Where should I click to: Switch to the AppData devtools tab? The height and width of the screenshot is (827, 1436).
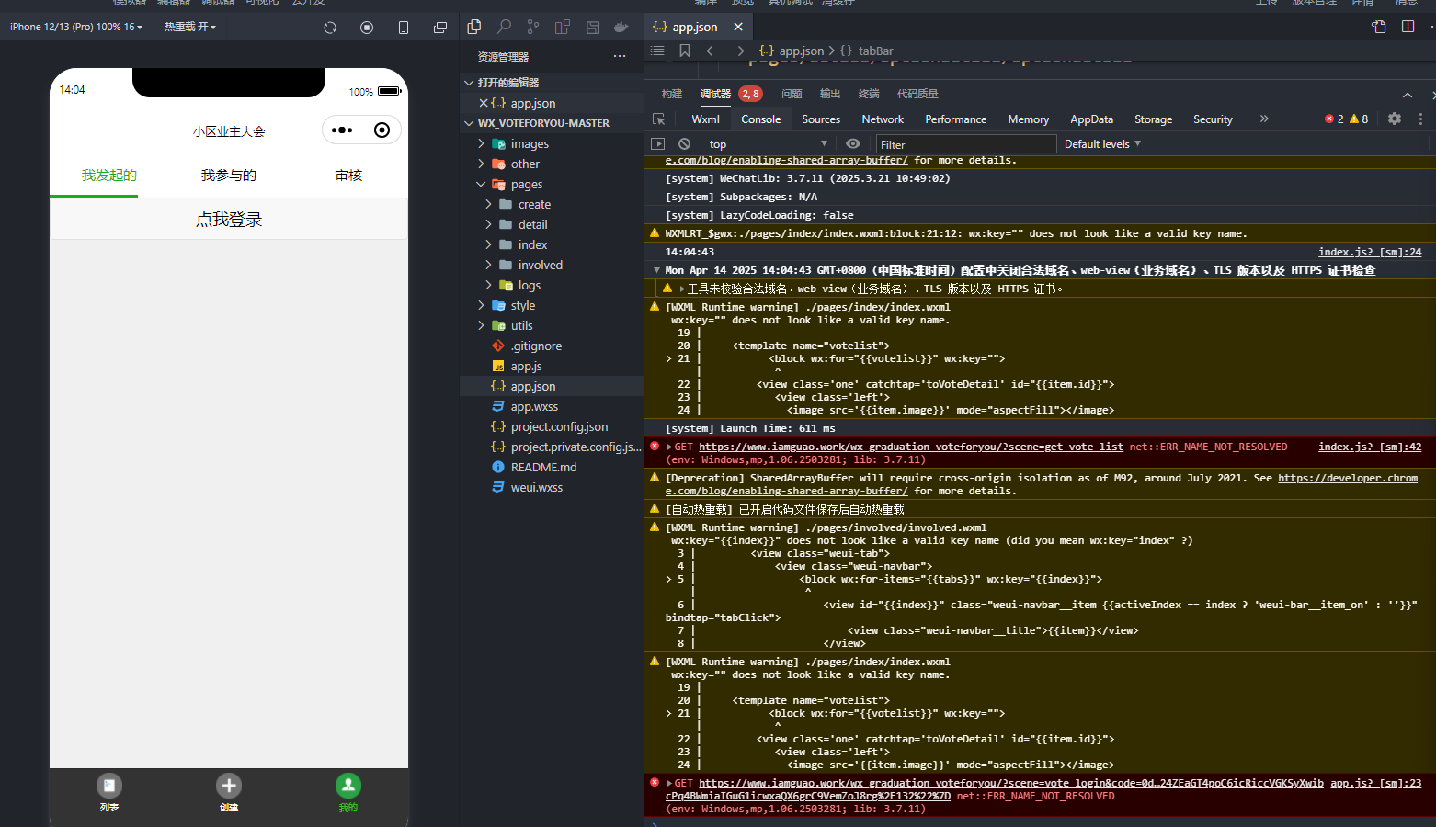point(1091,119)
